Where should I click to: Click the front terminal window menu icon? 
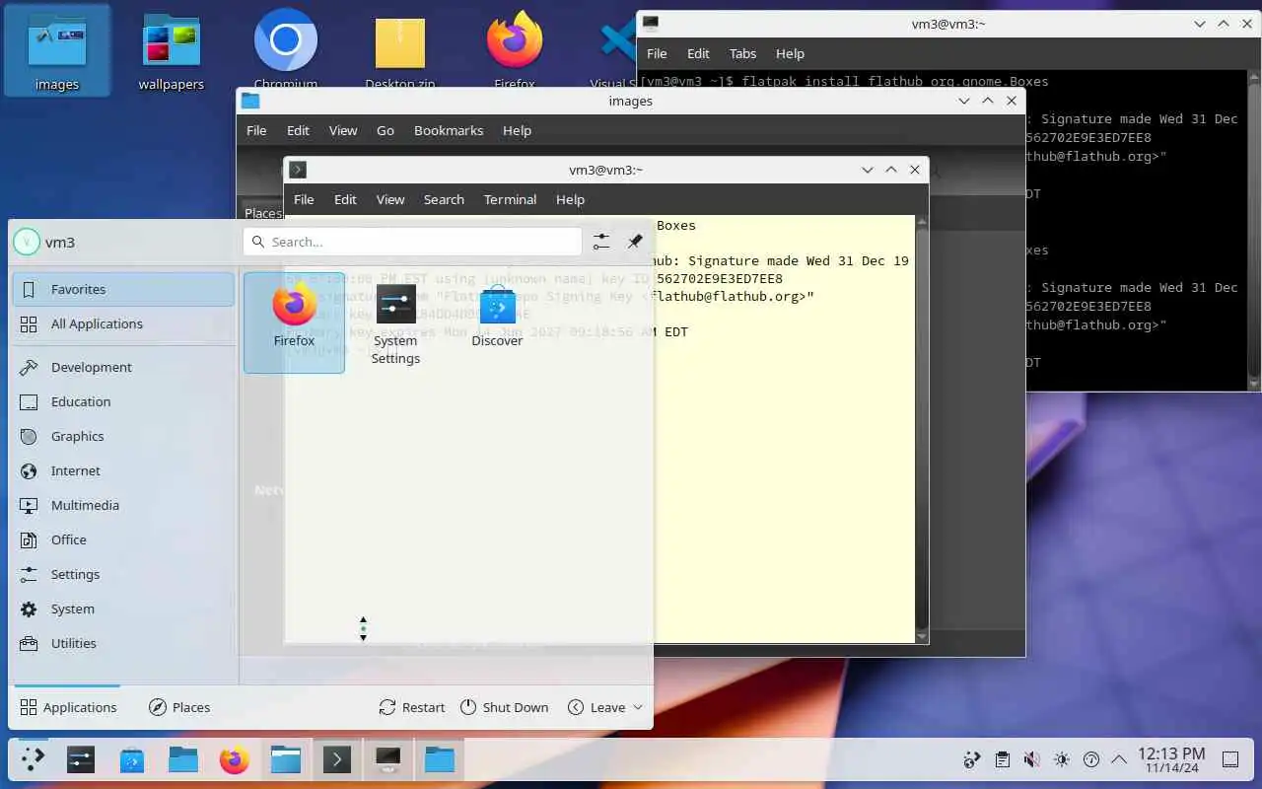298,170
